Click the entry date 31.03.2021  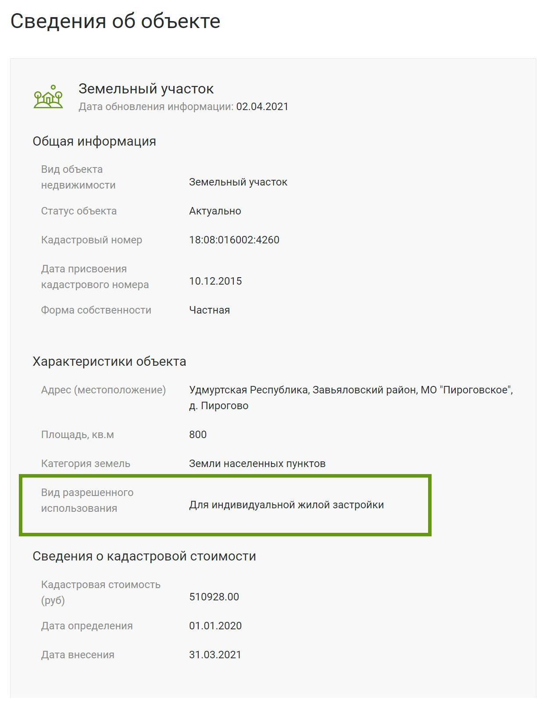215,655
